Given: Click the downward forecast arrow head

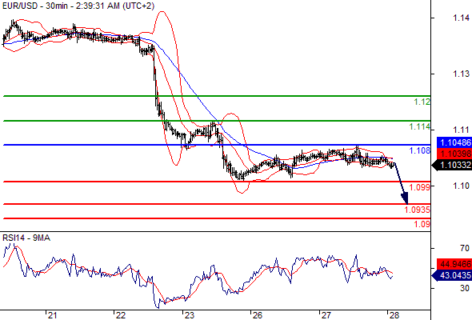Looking at the screenshot, I should point(405,198).
